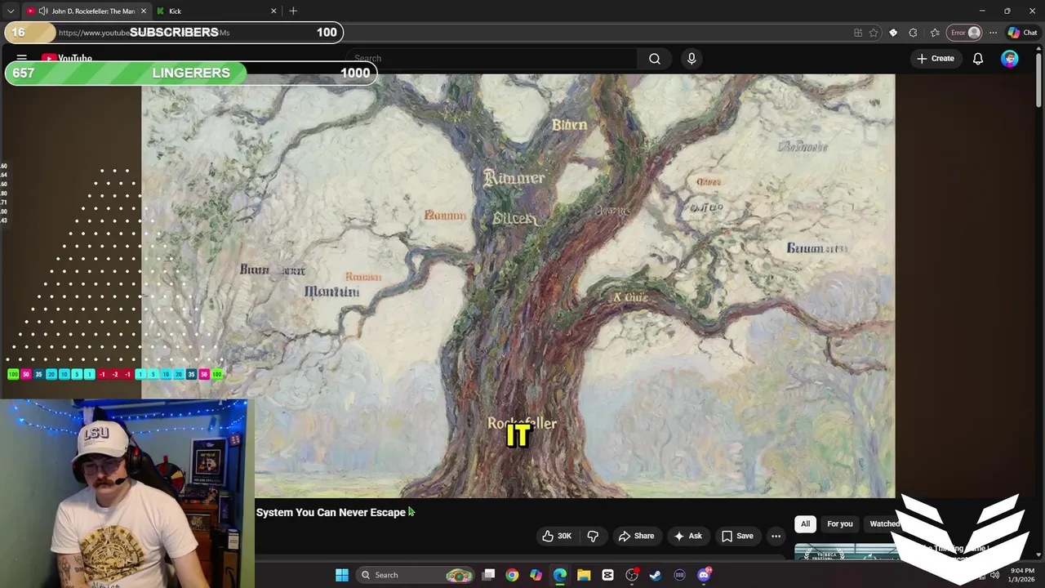This screenshot has height=588, width=1045.
Task: Close the John D. Rockefeller tab
Action: point(144,11)
